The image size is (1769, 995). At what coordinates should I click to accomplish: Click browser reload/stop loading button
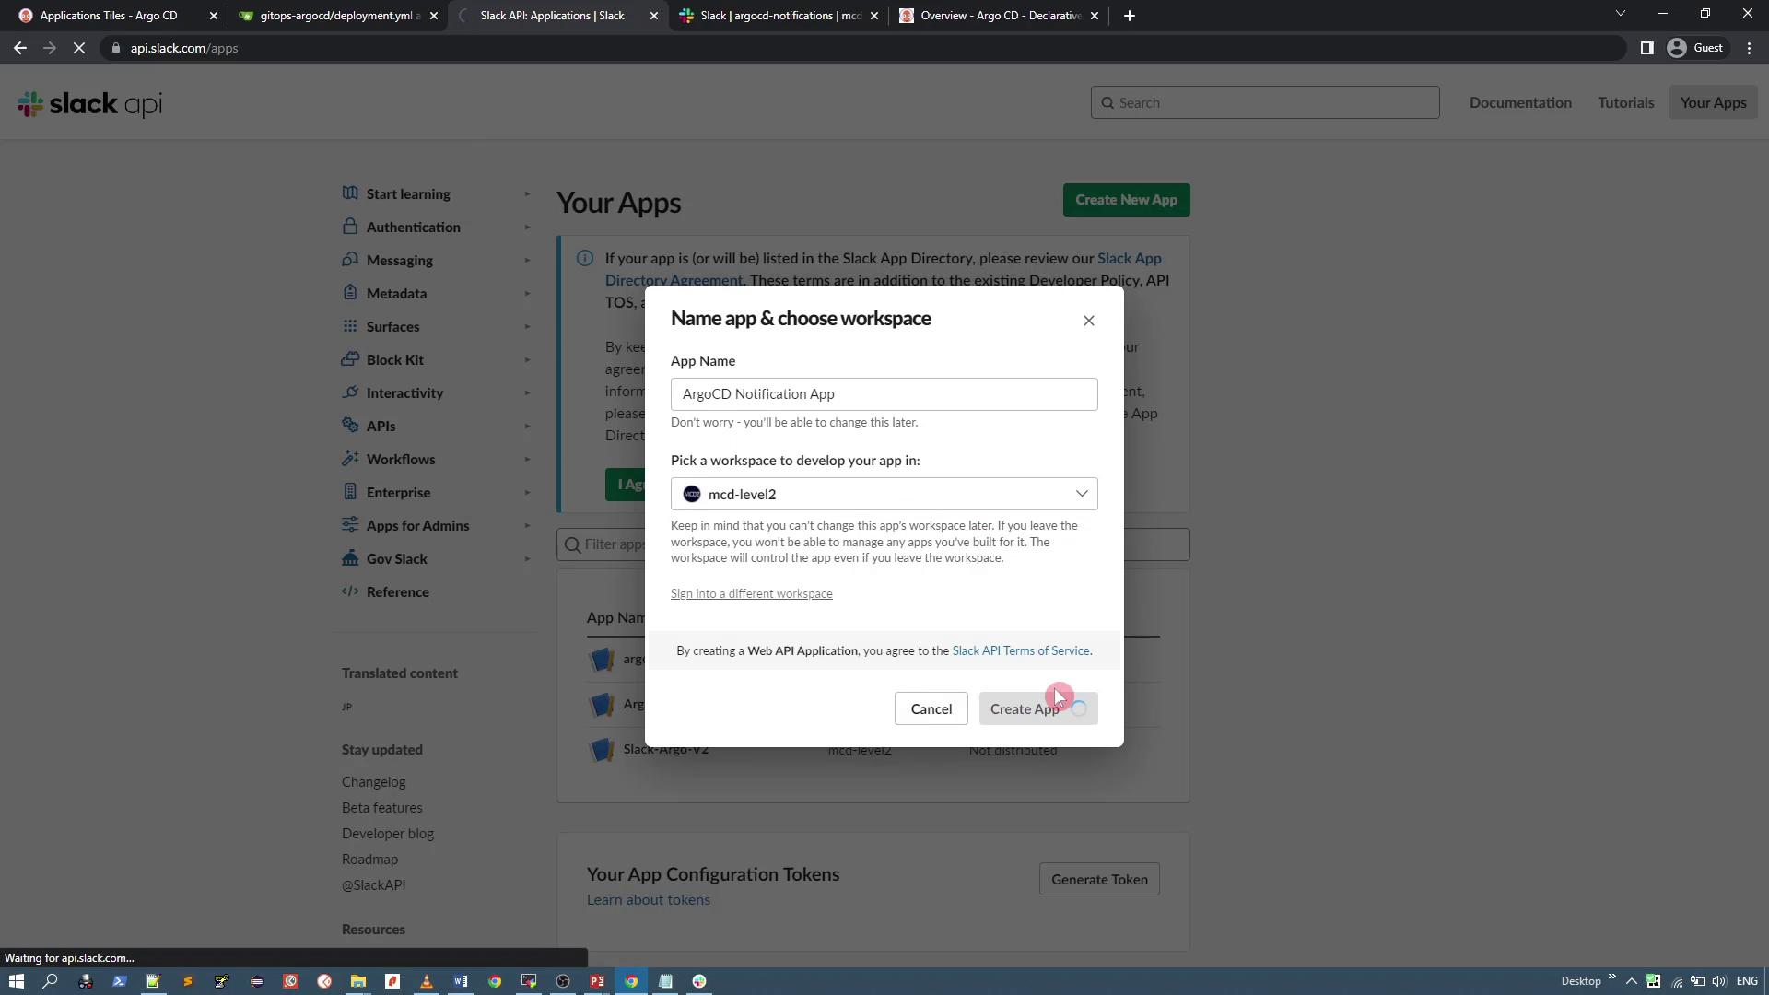[x=79, y=48]
